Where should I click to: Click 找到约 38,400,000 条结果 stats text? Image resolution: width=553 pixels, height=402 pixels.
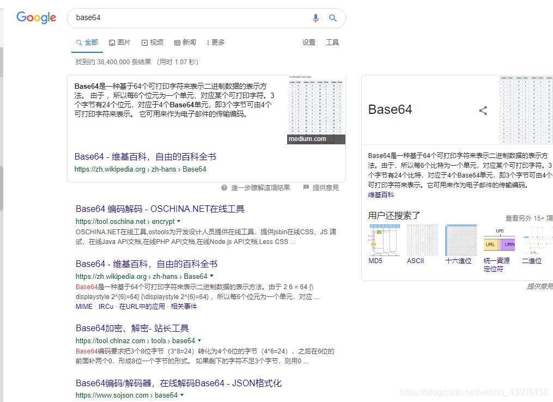tap(113, 62)
